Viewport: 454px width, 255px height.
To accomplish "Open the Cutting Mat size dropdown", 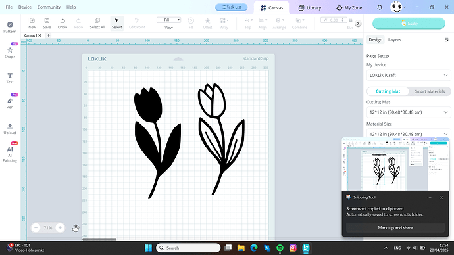I will 409,112.
